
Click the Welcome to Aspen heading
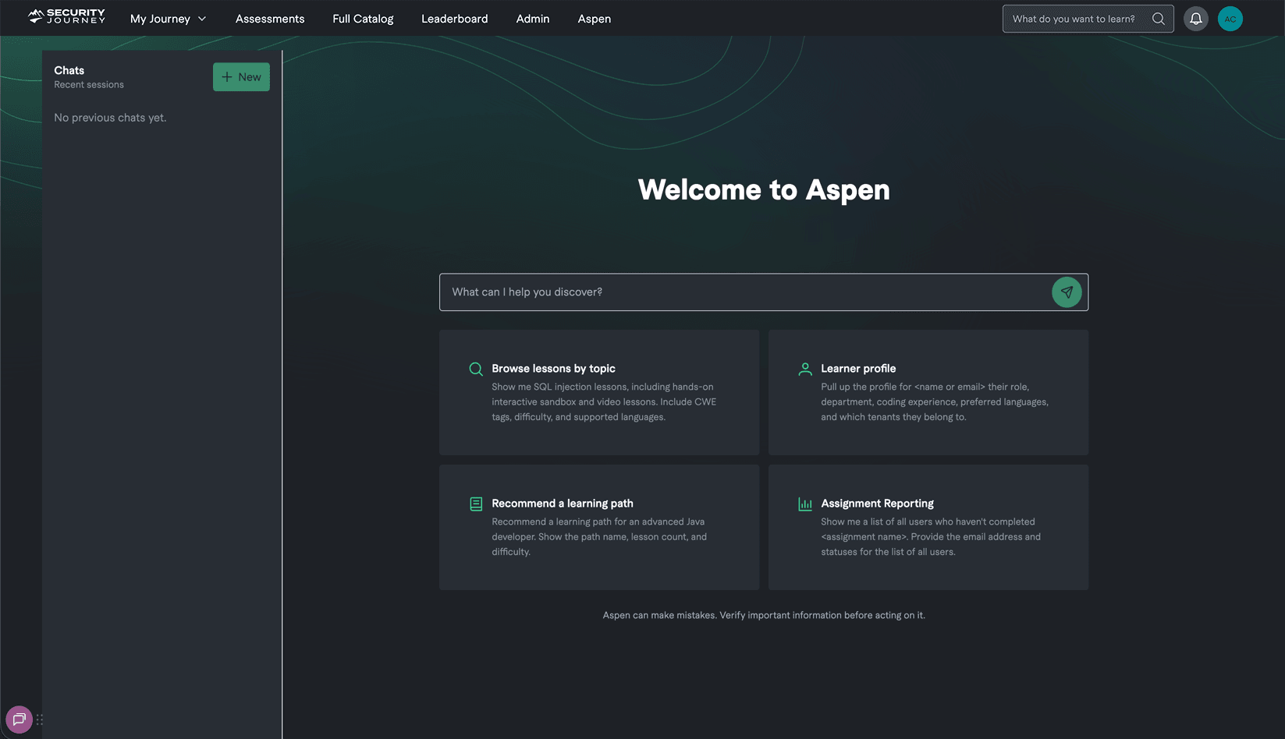pyautogui.click(x=764, y=189)
